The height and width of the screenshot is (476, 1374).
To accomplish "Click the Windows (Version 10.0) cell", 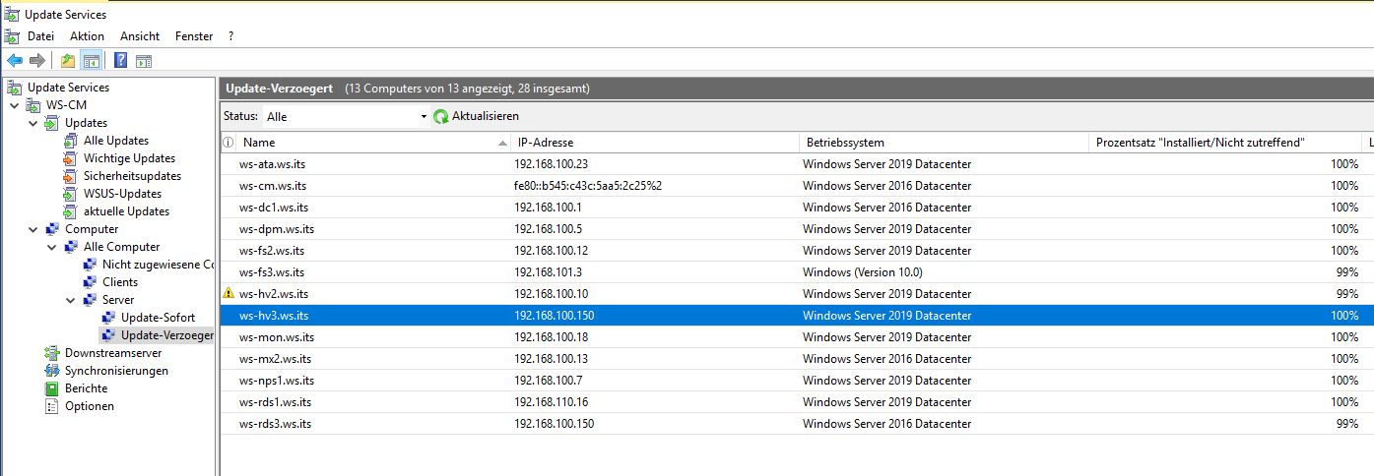I will pos(862,272).
